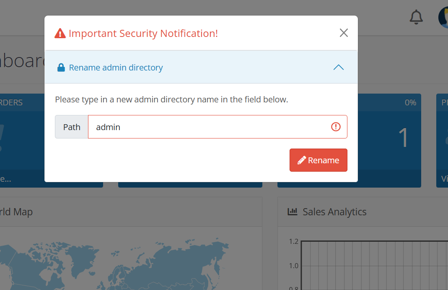Image resolution: width=448 pixels, height=290 pixels.
Task: Click the World Map panel heading
Action: pyautogui.click(x=16, y=212)
